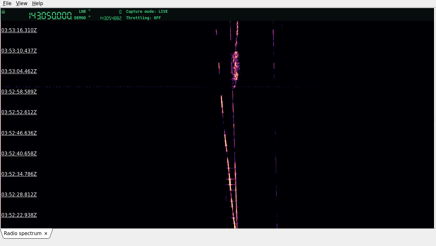Viewport: 436px width, 246px height.
Task: Toggle the main frequency lock padlock icon
Action: 3,12
